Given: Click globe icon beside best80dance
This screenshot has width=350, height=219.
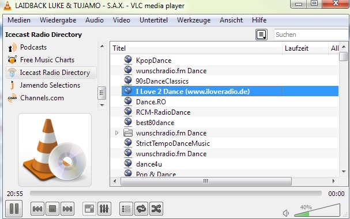Looking at the screenshot, I should pyautogui.click(x=128, y=122).
